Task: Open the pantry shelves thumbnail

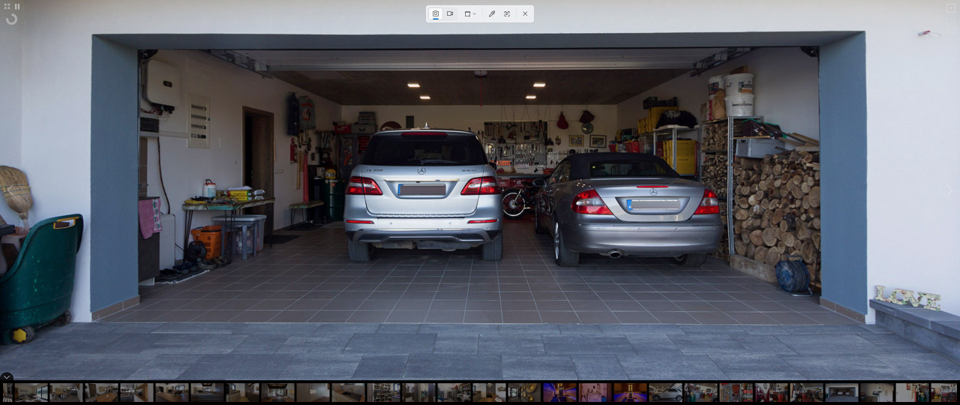Action: [x=383, y=392]
